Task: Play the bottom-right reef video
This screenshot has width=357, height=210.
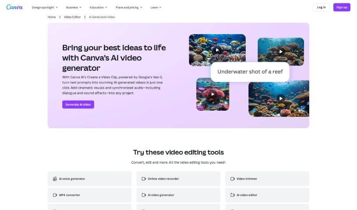Action: (281, 98)
